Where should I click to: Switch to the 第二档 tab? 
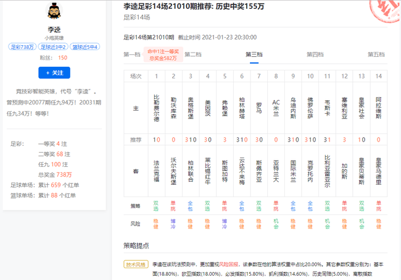[x=192, y=54]
